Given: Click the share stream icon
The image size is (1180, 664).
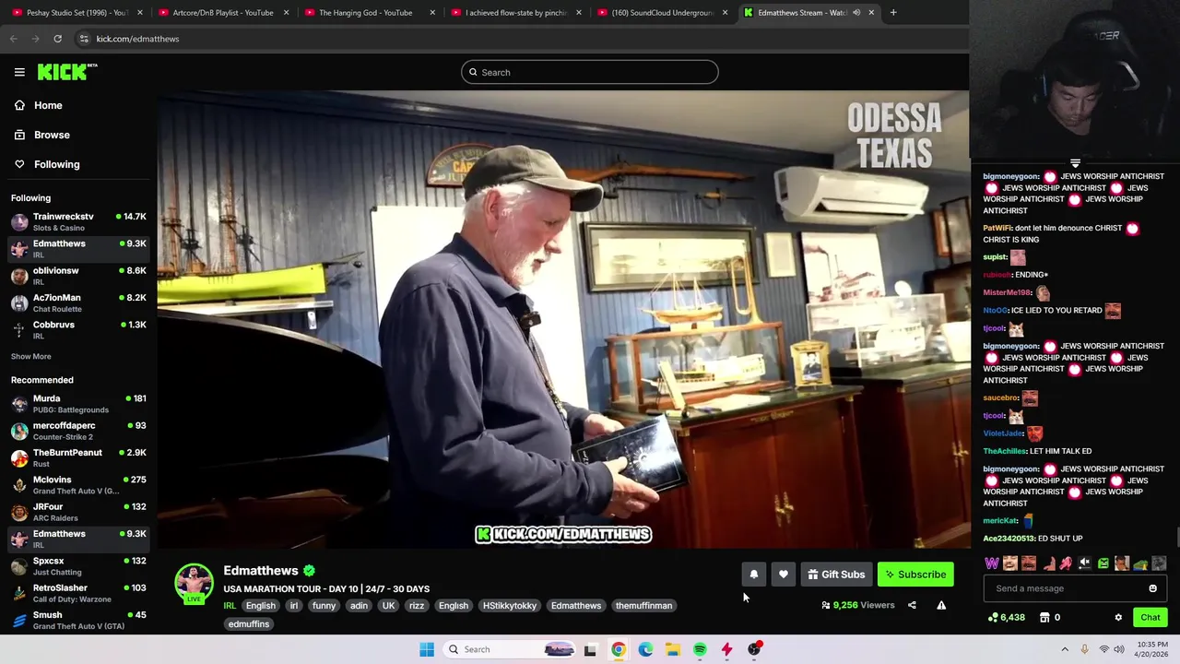Looking at the screenshot, I should click(x=912, y=605).
